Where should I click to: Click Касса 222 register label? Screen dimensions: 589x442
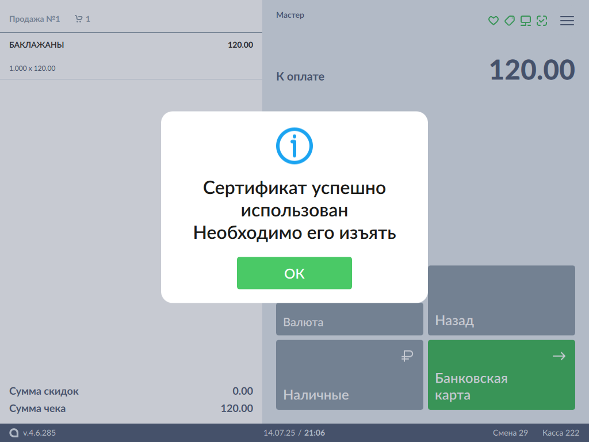coord(560,433)
